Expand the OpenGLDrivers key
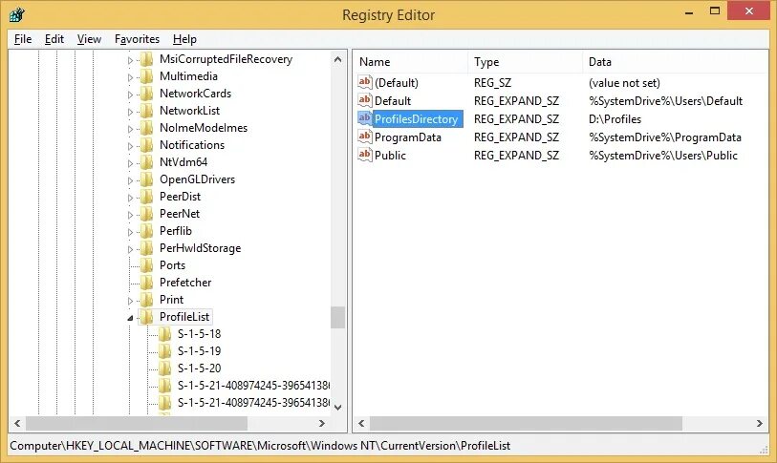This screenshot has height=463, width=777. [x=130, y=180]
